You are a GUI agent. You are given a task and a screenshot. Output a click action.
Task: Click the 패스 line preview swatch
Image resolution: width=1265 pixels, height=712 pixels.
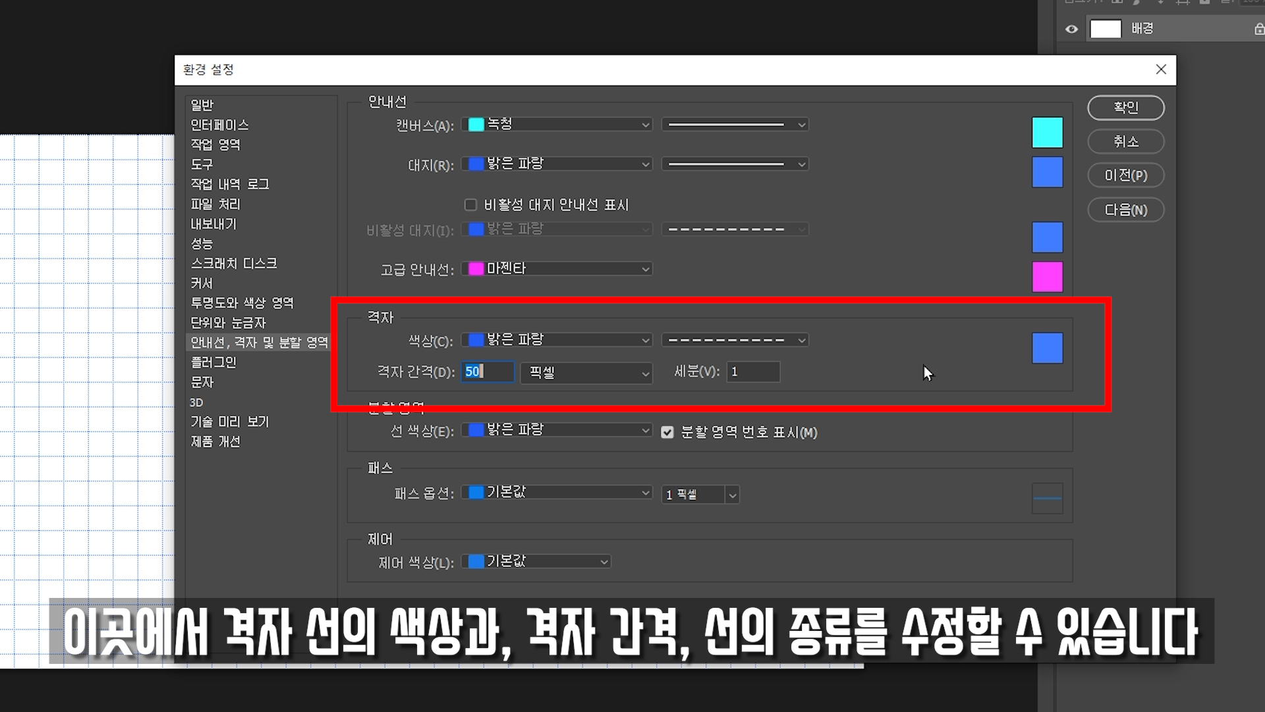pyautogui.click(x=1047, y=498)
